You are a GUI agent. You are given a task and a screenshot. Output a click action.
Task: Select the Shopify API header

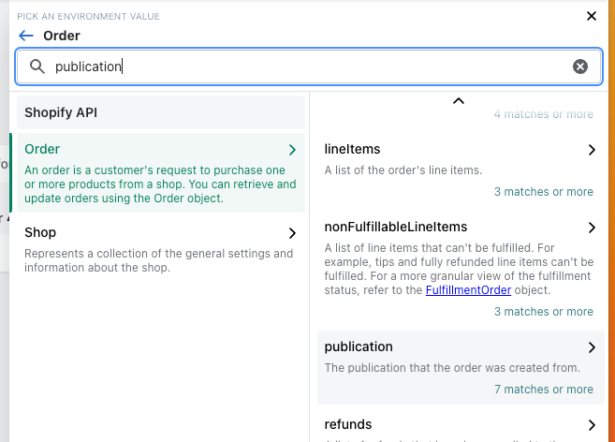pos(161,112)
